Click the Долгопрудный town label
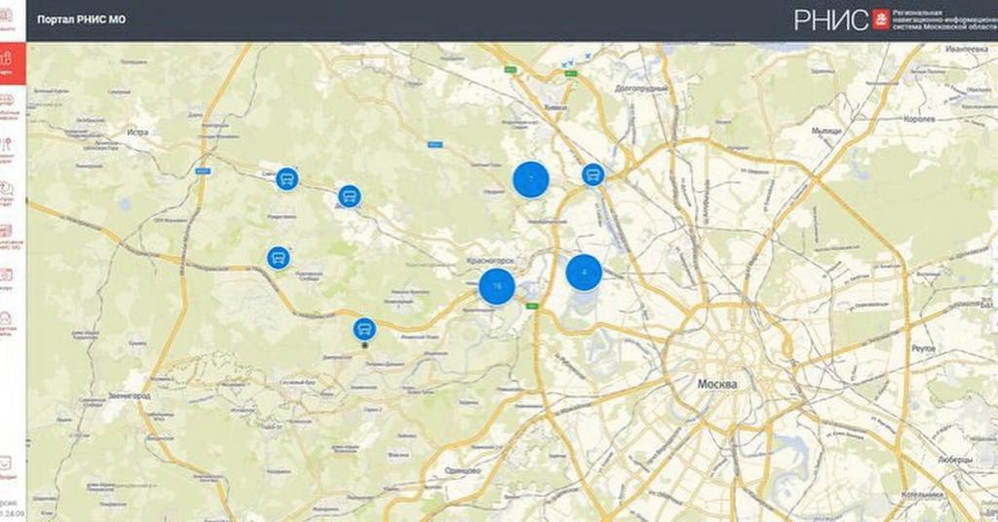This screenshot has height=522, width=998. pos(641,89)
